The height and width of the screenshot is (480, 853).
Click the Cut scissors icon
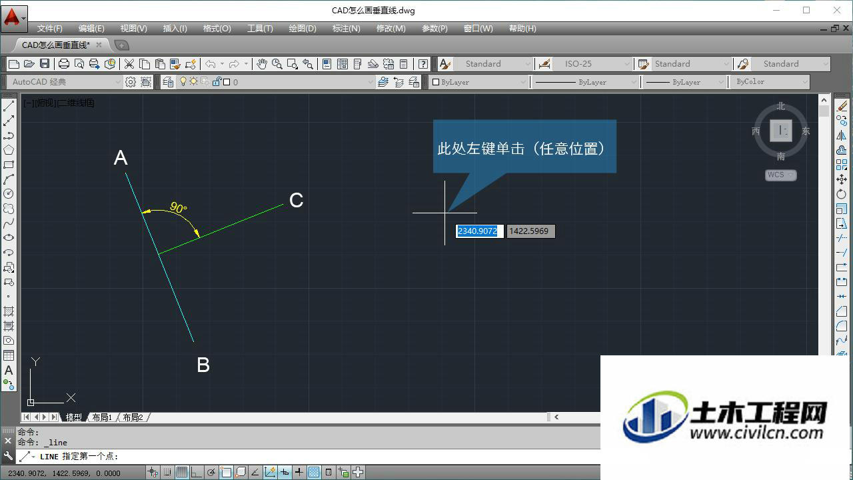[x=129, y=64]
